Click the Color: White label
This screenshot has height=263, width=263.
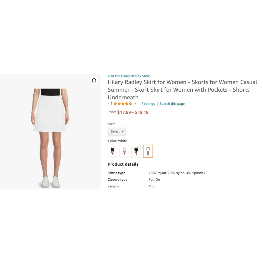click(x=118, y=141)
